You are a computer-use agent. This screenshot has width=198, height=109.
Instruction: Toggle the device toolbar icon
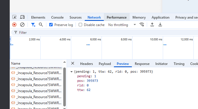[x=22, y=17]
